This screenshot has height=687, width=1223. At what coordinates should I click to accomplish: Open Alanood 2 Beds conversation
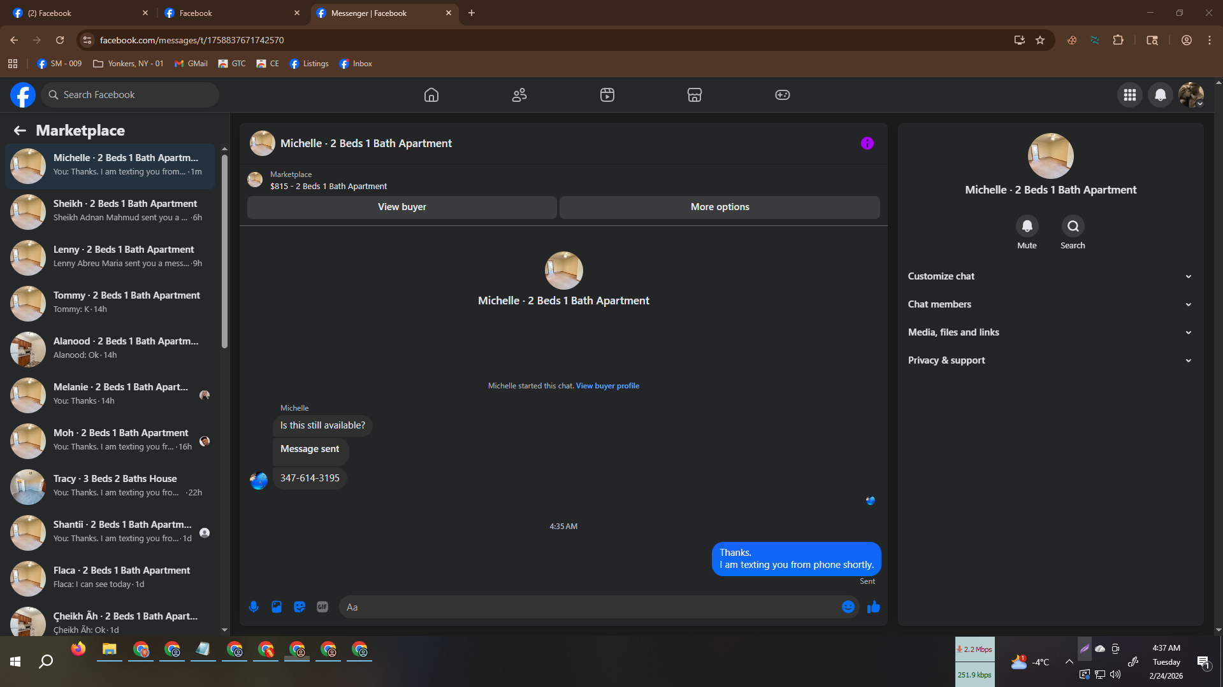110,350
